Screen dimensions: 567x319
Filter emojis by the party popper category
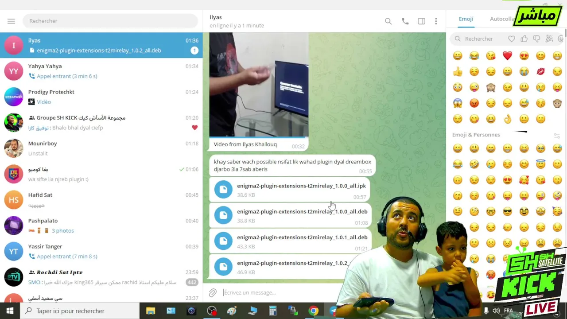click(549, 39)
